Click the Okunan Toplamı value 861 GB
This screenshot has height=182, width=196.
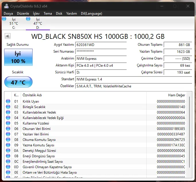178,45
